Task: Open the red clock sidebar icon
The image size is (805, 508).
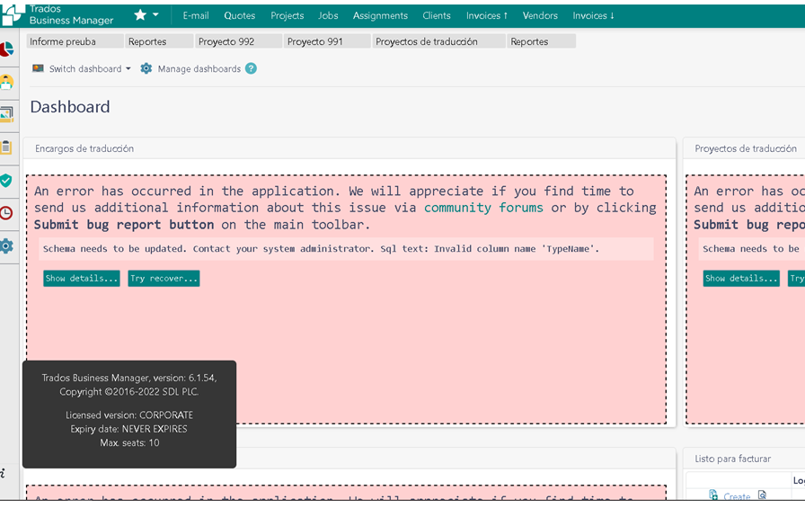Action: tap(6, 213)
